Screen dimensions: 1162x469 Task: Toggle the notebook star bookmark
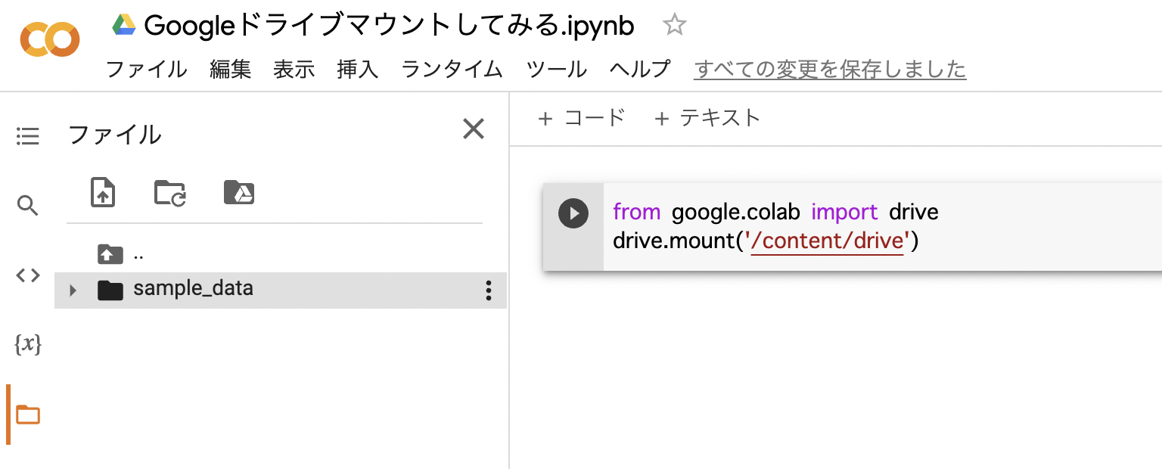tap(673, 24)
